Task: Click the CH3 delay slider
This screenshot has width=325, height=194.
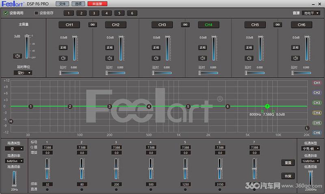Action: (162, 73)
